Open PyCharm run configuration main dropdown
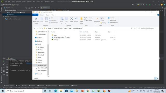Image resolution: width=166 pixels, height=93 pixels. pyautogui.click(x=141, y=5)
